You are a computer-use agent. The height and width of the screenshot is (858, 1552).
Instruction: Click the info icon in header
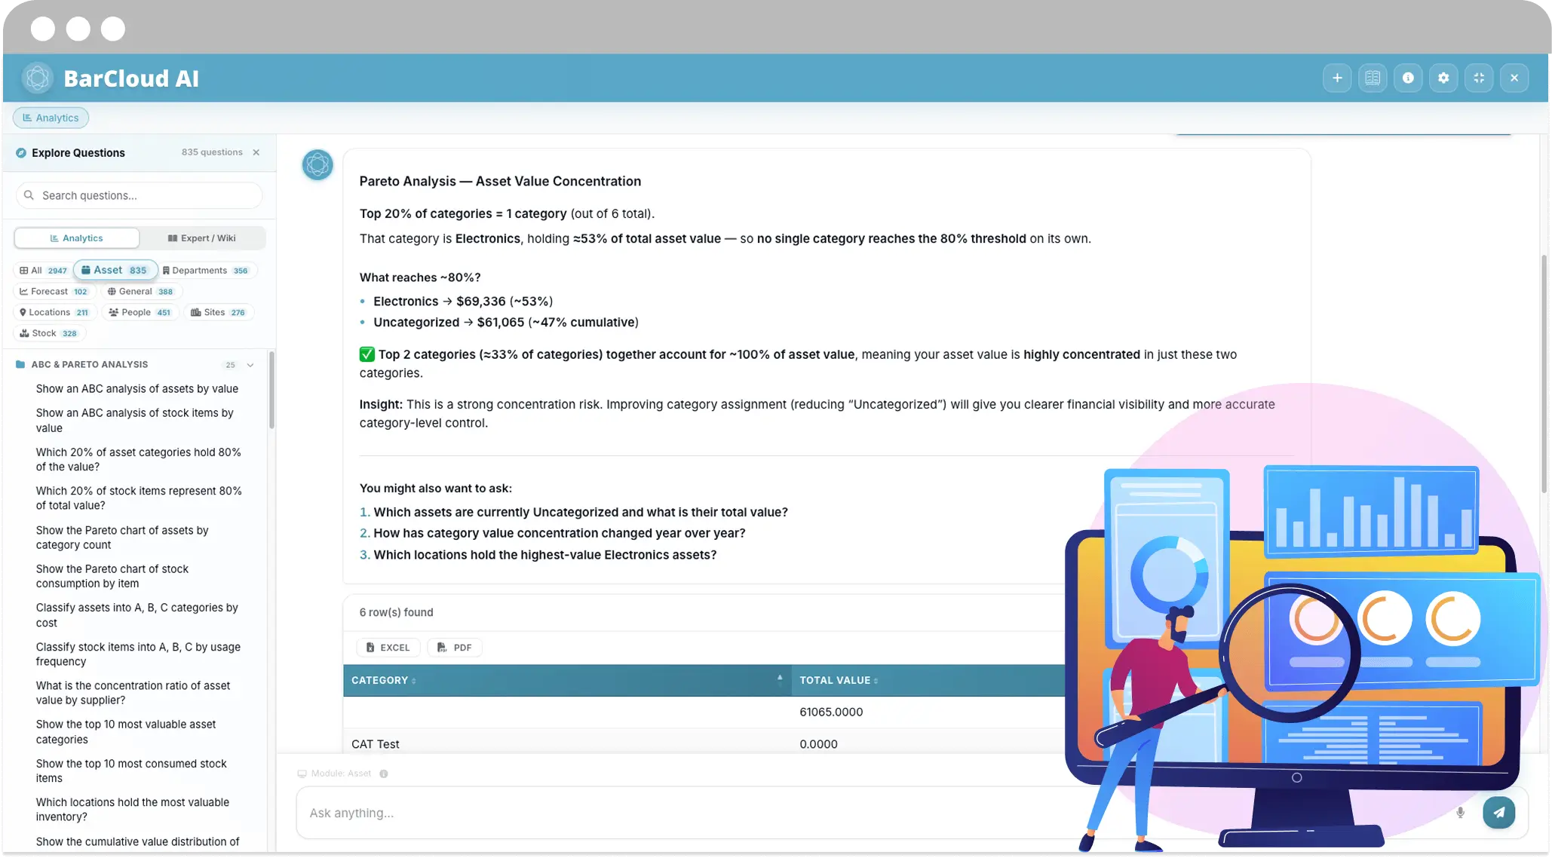[1408, 78]
